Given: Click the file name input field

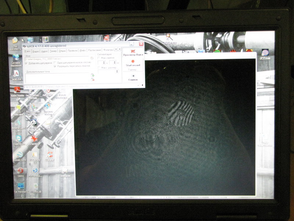Looking at the screenshot, I should (x=57, y=59).
